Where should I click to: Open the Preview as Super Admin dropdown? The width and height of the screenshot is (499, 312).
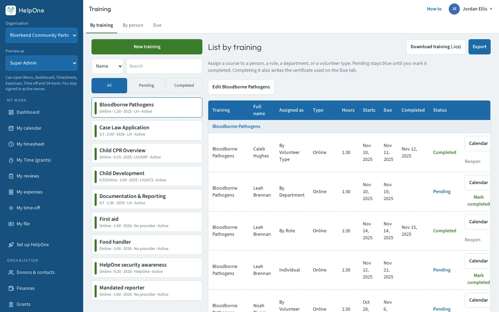(x=42, y=63)
